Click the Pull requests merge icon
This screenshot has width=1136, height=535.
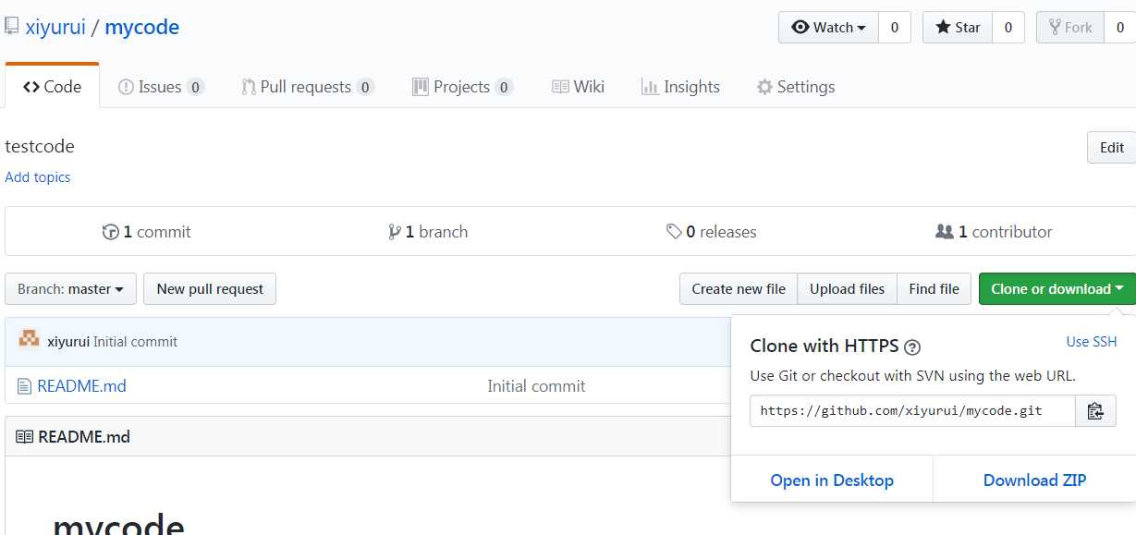pos(249,87)
